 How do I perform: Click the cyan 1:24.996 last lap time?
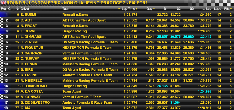(x=205, y=92)
